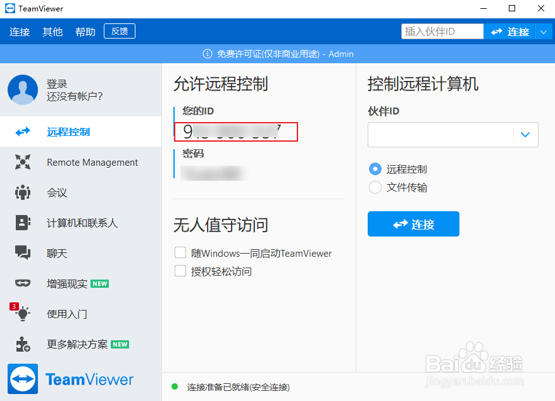Click the user profile avatar icon
This screenshot has height=401, width=555.
[x=23, y=90]
